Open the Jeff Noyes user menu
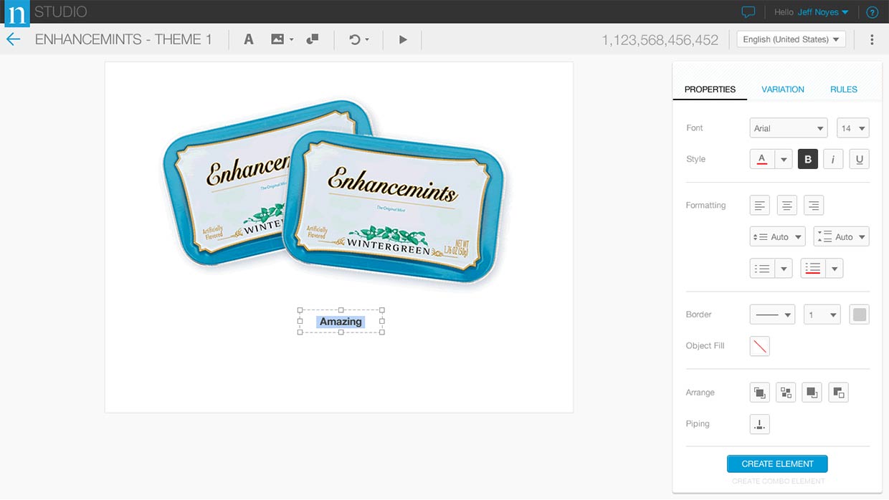Viewport: 889px width, 500px height. tap(823, 12)
